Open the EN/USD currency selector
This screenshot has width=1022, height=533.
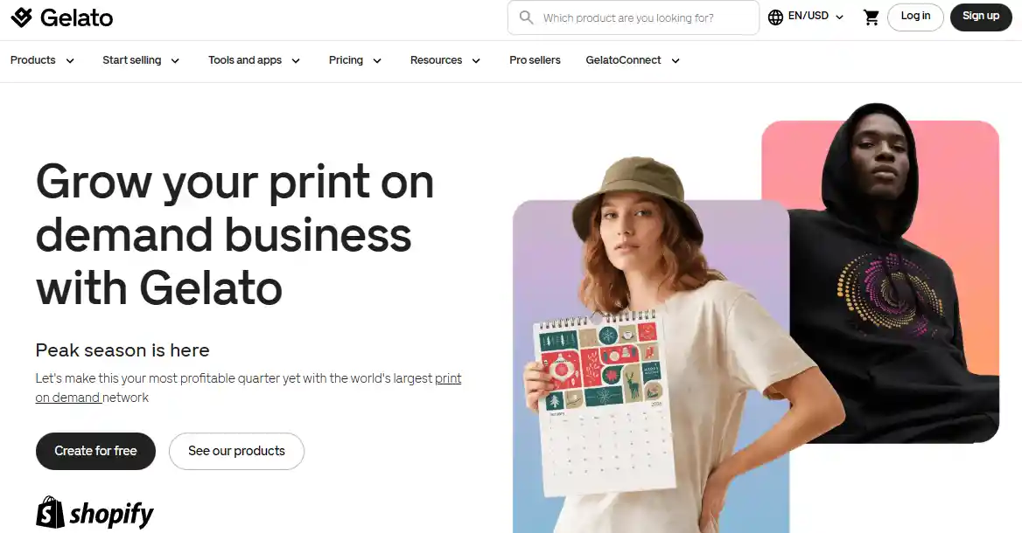[807, 16]
